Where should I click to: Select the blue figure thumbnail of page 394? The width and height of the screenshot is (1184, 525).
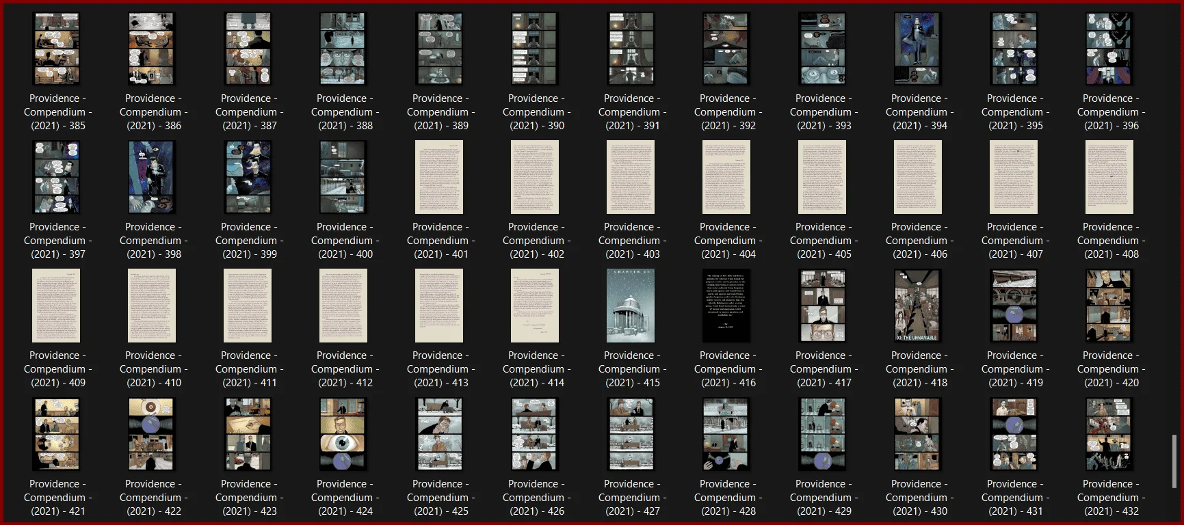click(917, 49)
